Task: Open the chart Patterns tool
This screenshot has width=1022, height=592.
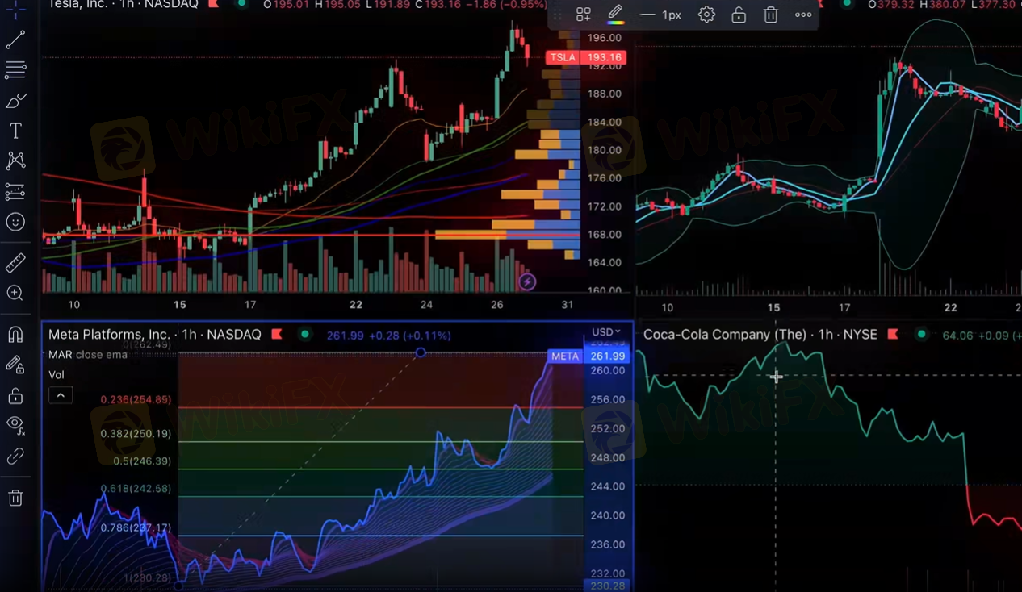Action: [15, 161]
